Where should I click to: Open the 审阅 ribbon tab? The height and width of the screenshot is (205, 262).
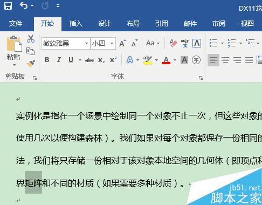pos(219,24)
